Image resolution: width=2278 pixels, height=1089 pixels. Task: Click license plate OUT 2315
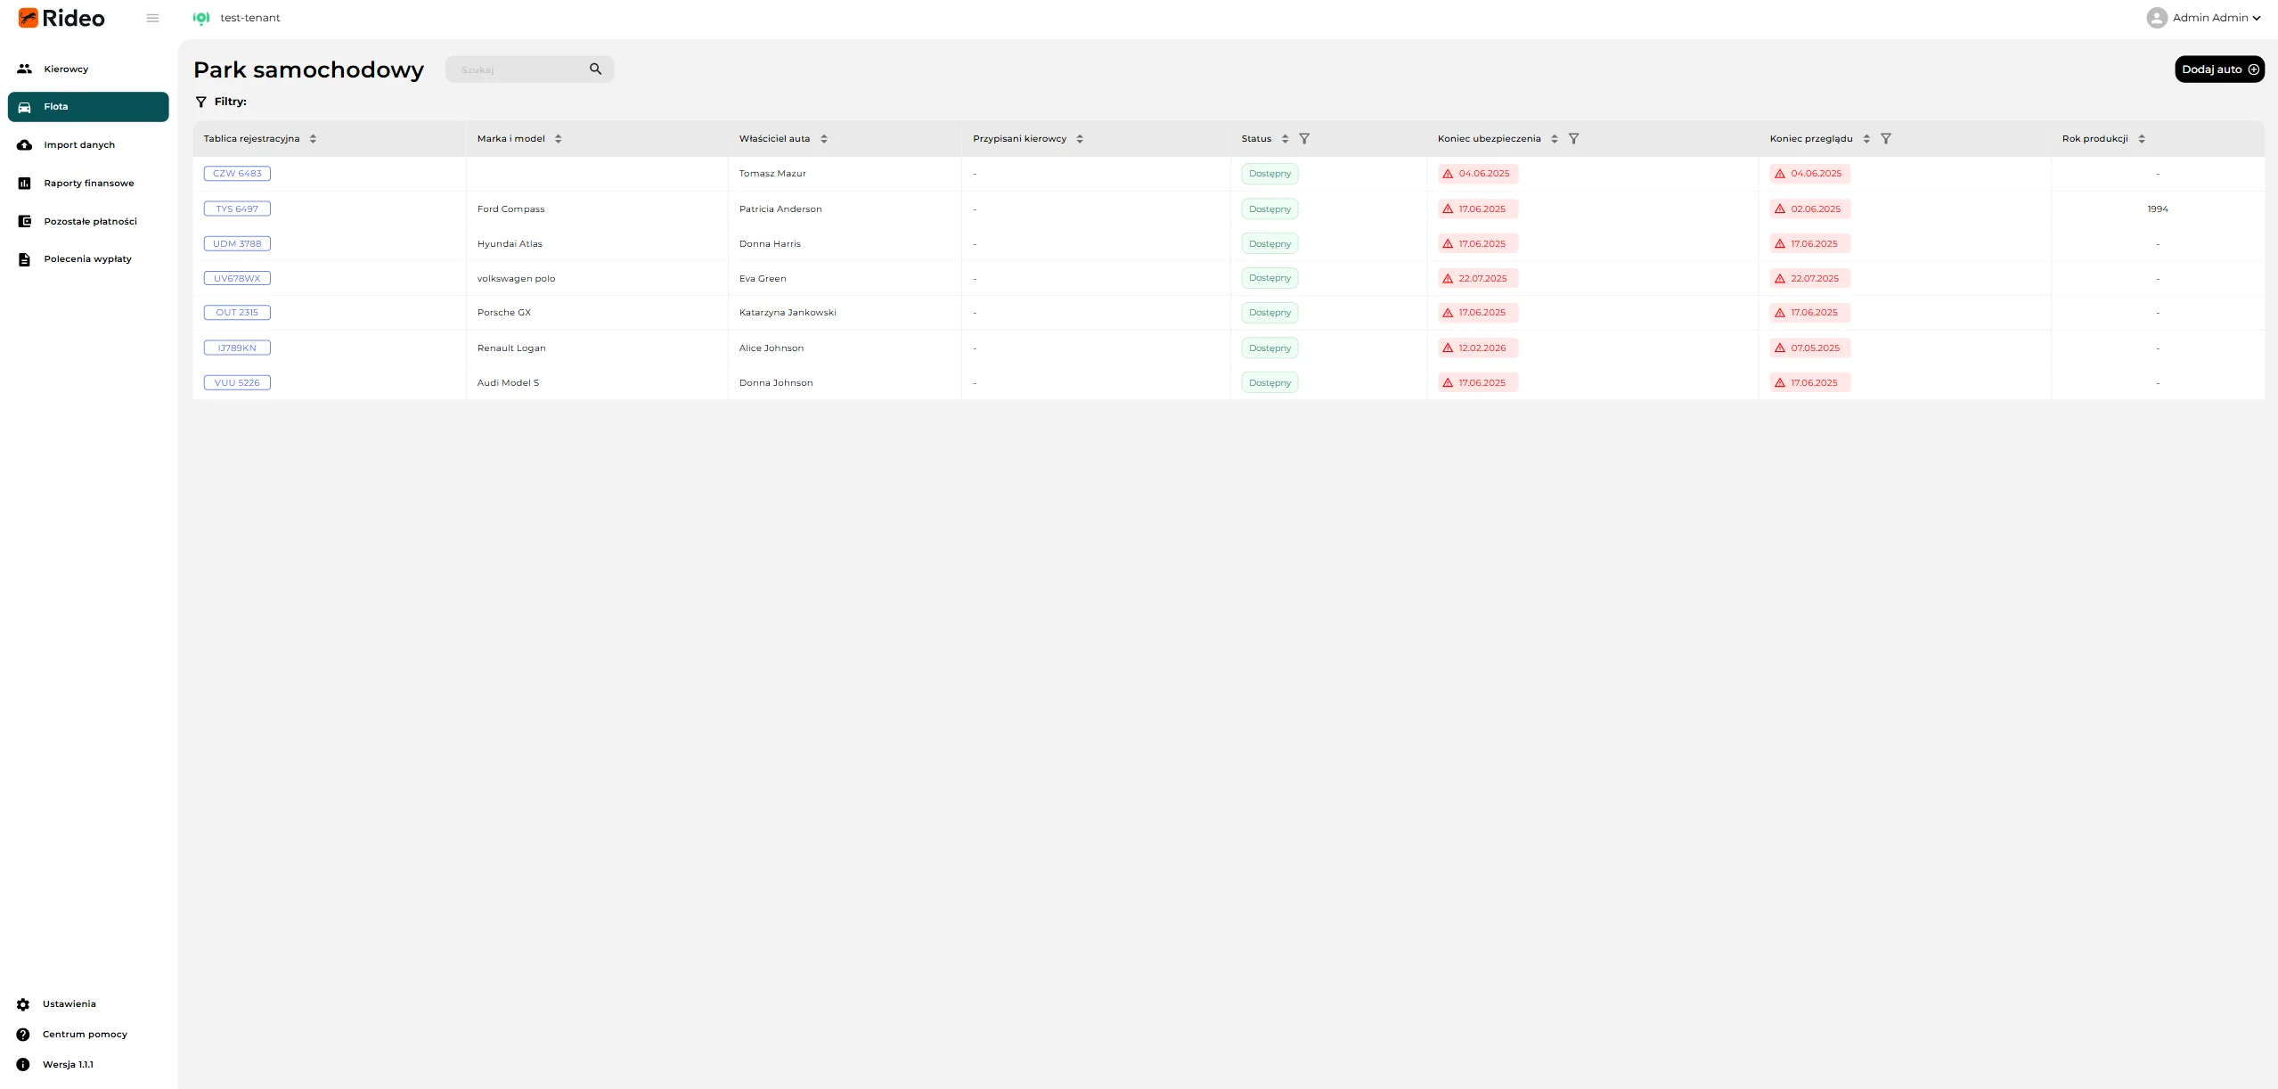(x=237, y=313)
